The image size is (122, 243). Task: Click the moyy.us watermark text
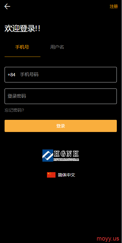click(108, 238)
